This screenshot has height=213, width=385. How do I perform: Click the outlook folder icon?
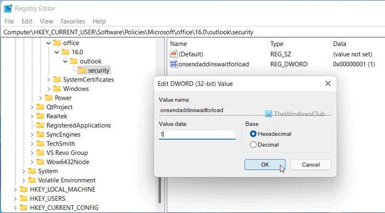[74, 61]
